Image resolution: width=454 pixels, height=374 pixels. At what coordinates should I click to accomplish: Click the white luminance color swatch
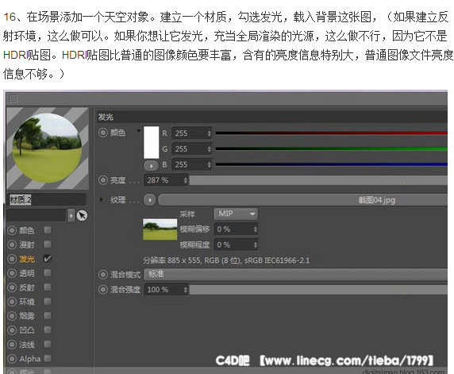click(x=152, y=142)
